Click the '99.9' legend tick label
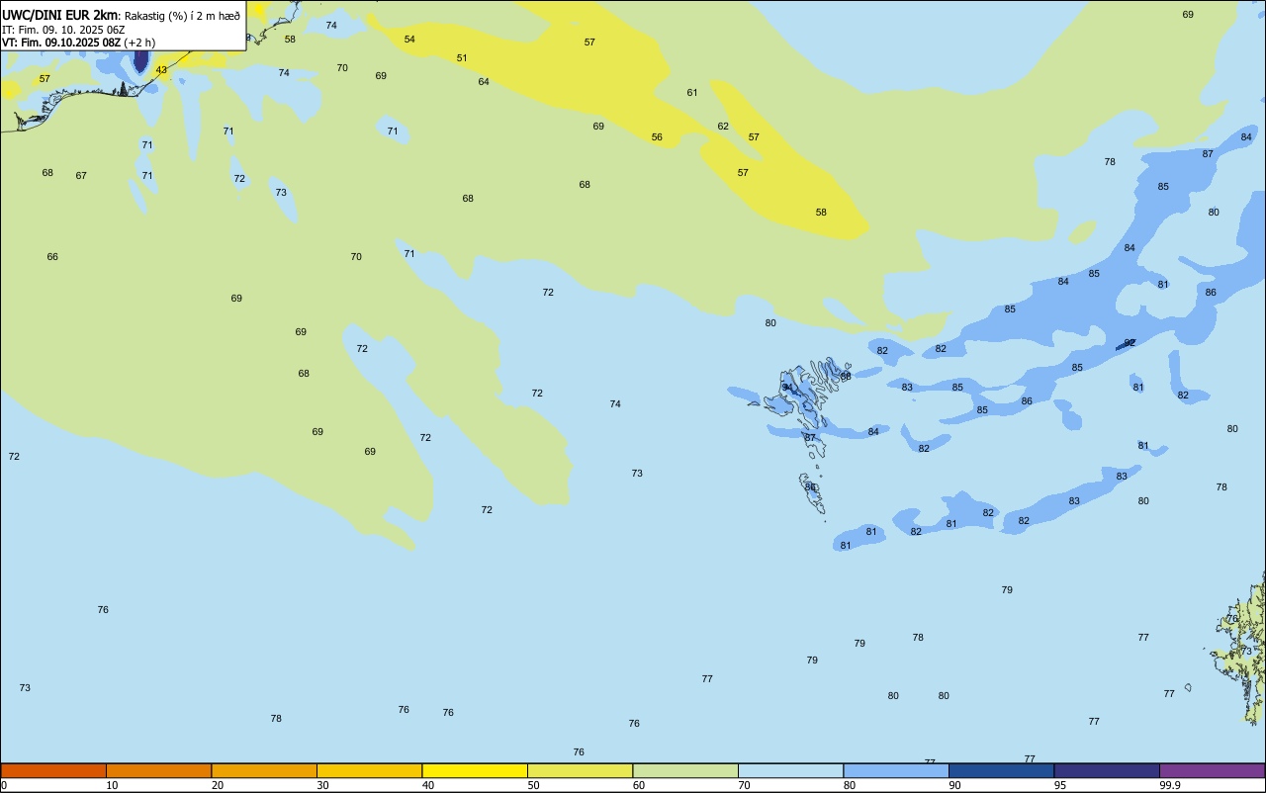 1170,785
